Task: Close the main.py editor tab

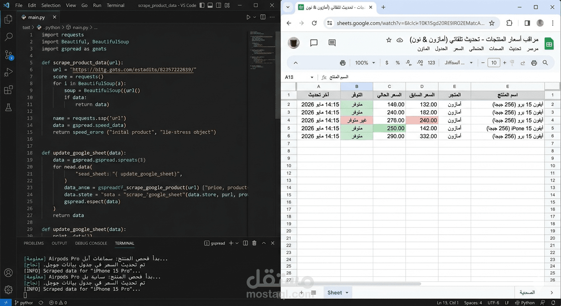Action: pyautogui.click(x=55, y=17)
